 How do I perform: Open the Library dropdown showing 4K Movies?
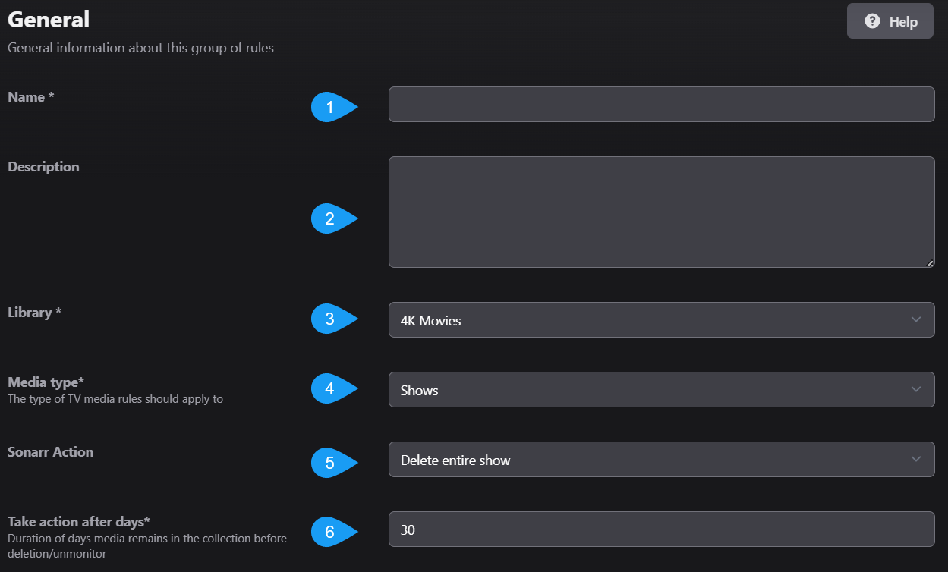660,319
